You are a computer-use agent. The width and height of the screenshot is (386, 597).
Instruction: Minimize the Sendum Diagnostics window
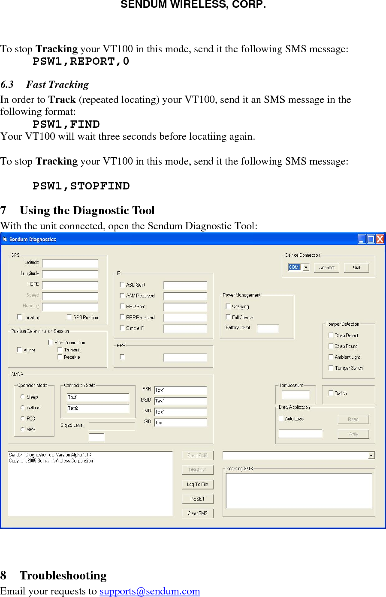(362, 239)
